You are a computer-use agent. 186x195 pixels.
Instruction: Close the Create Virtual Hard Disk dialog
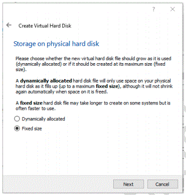coord(173,9)
